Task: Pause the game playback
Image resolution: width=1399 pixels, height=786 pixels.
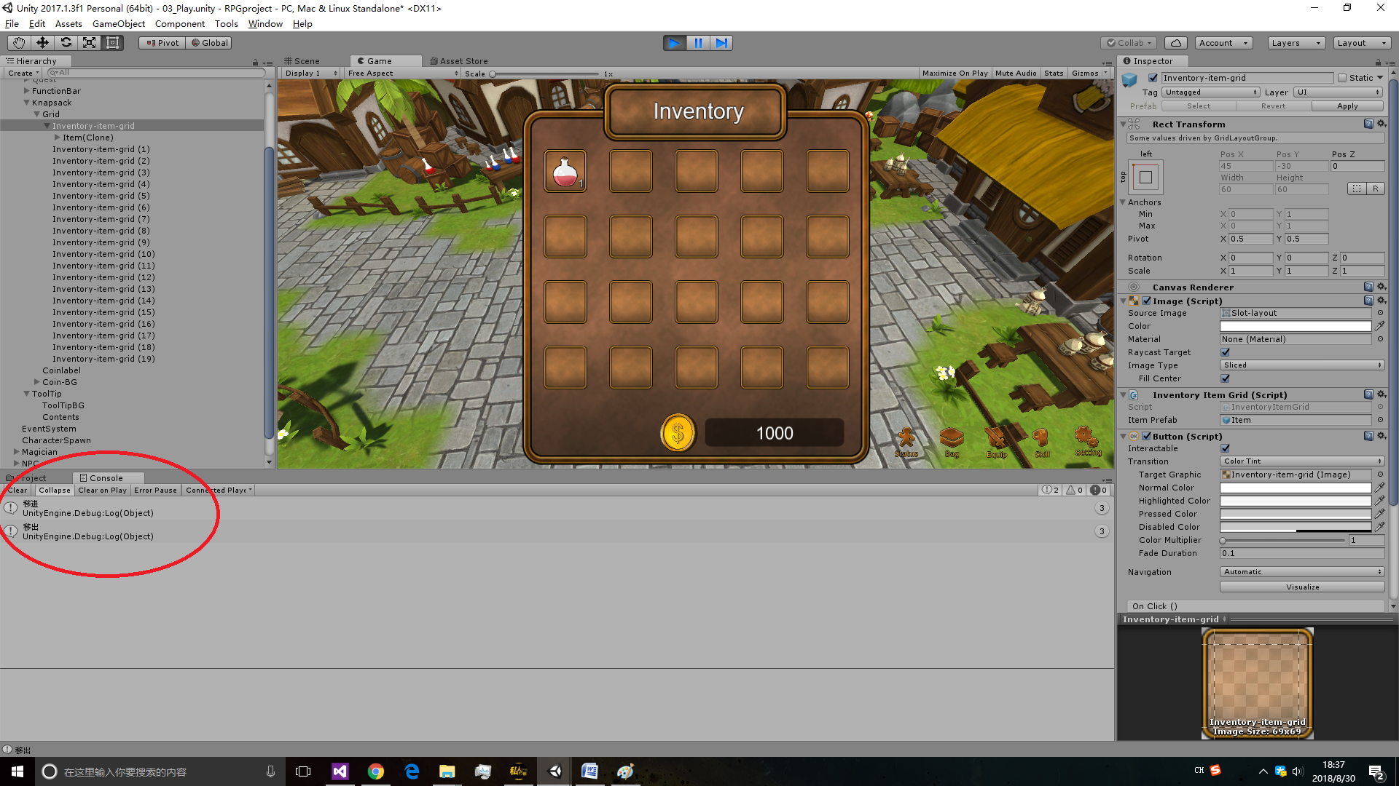Action: [698, 43]
